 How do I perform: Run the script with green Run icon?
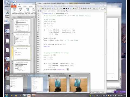[74, 8]
